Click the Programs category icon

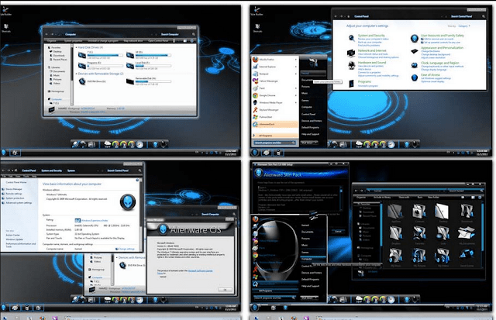pos(351,84)
